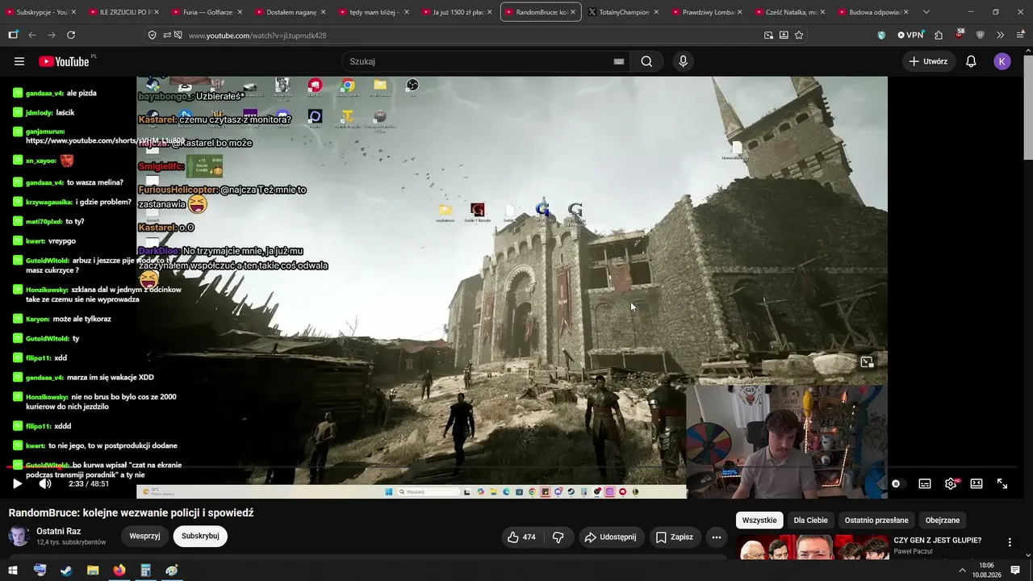The image size is (1033, 581).
Task: Click the browser address bar URL
Action: (257, 36)
